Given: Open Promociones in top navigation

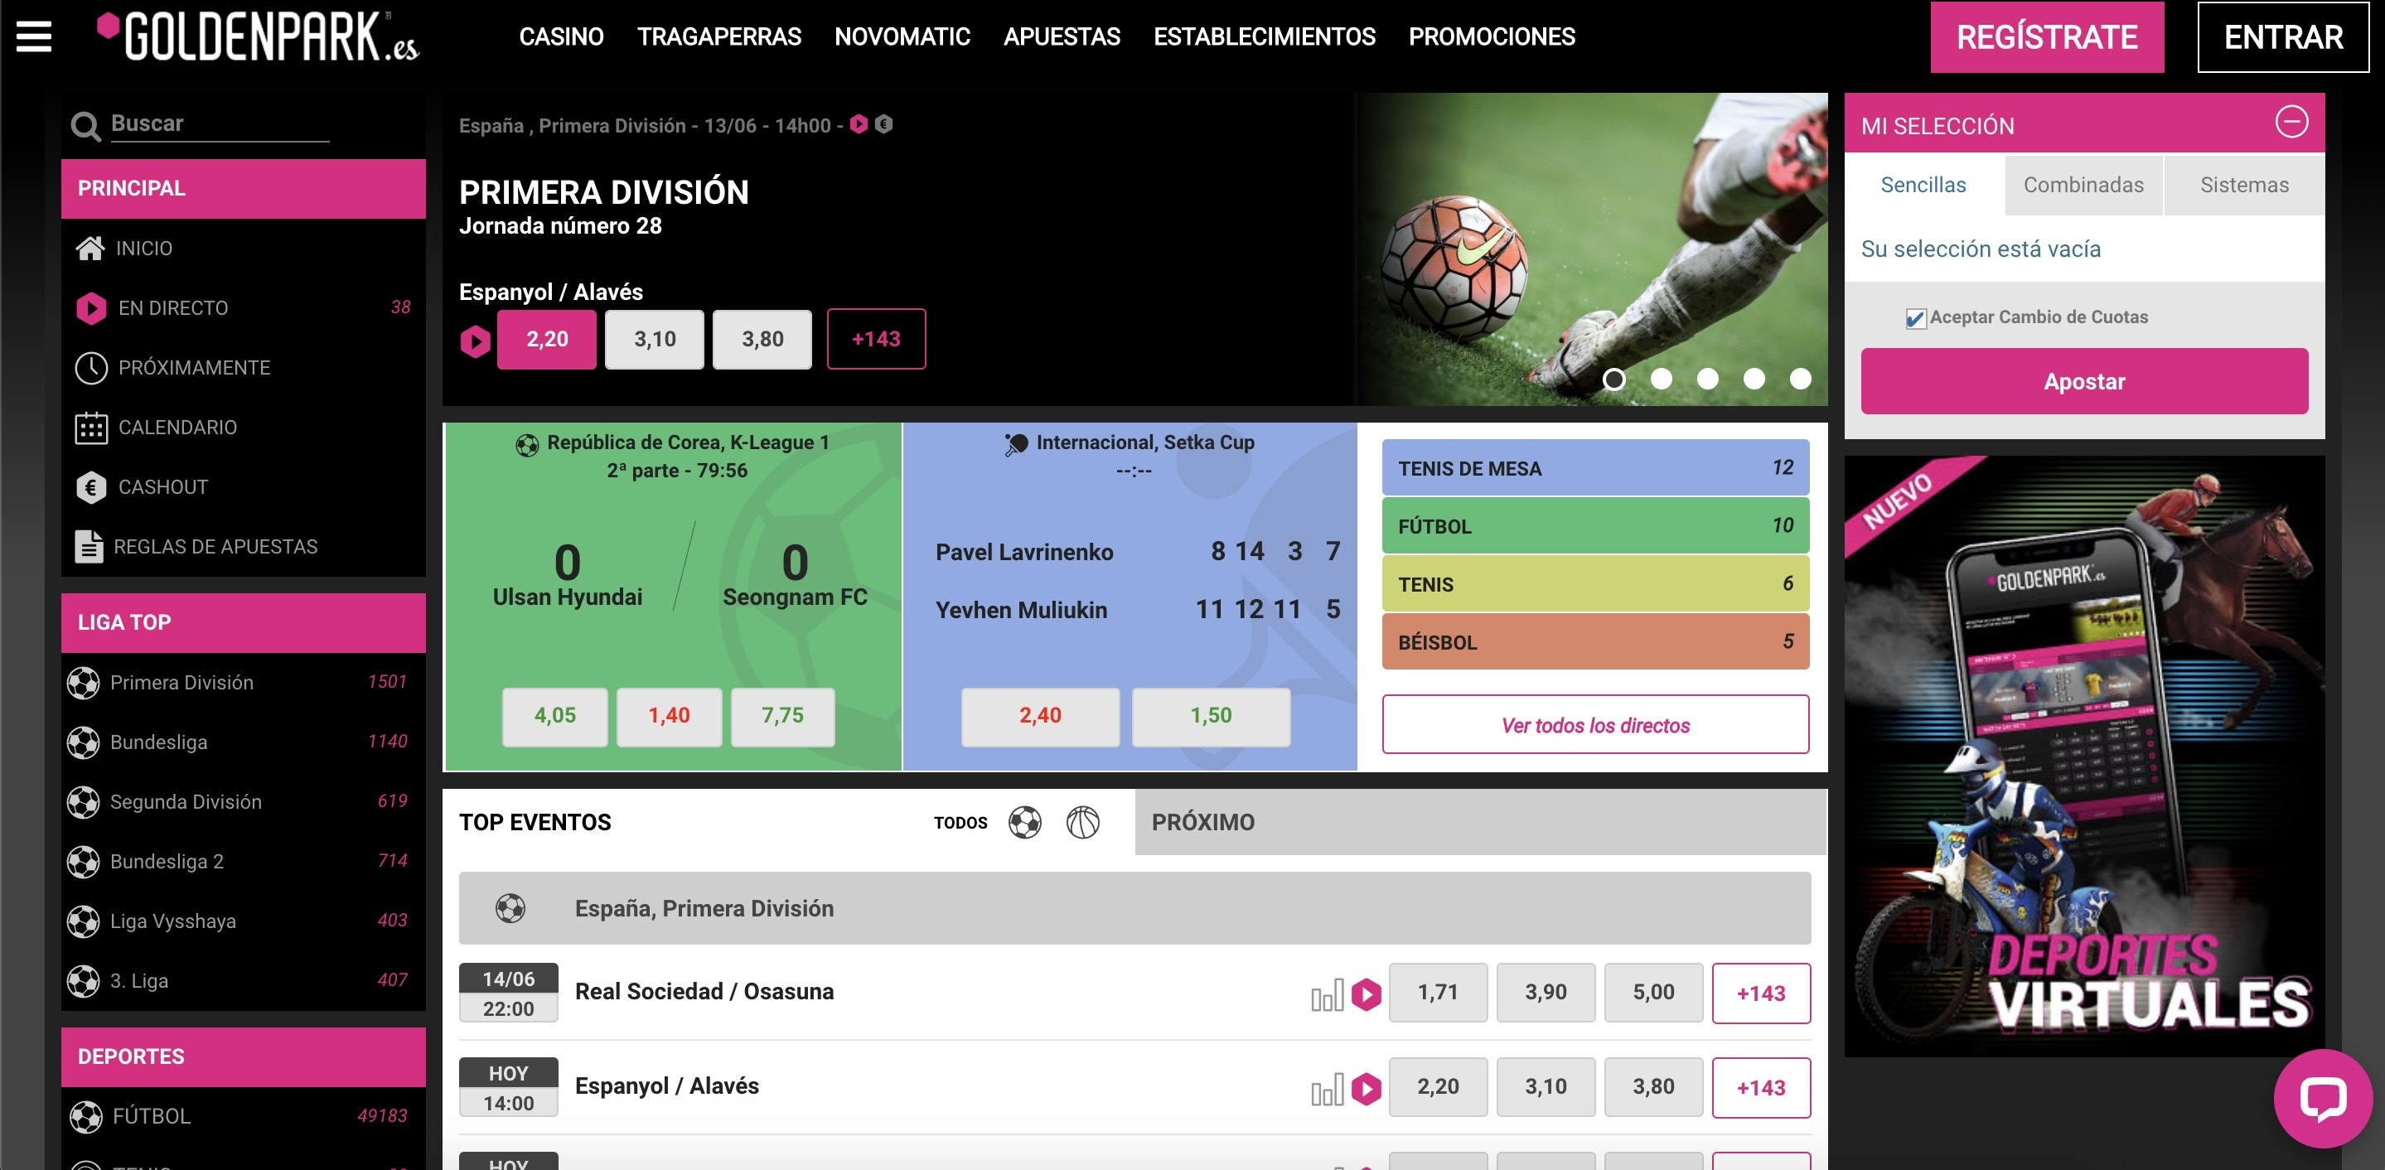Looking at the screenshot, I should 1492,37.
